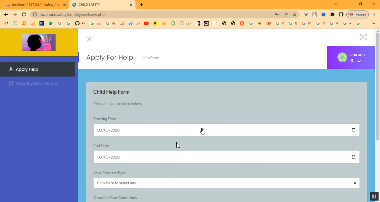Close the sidebar with the X icon

pyautogui.click(x=89, y=39)
